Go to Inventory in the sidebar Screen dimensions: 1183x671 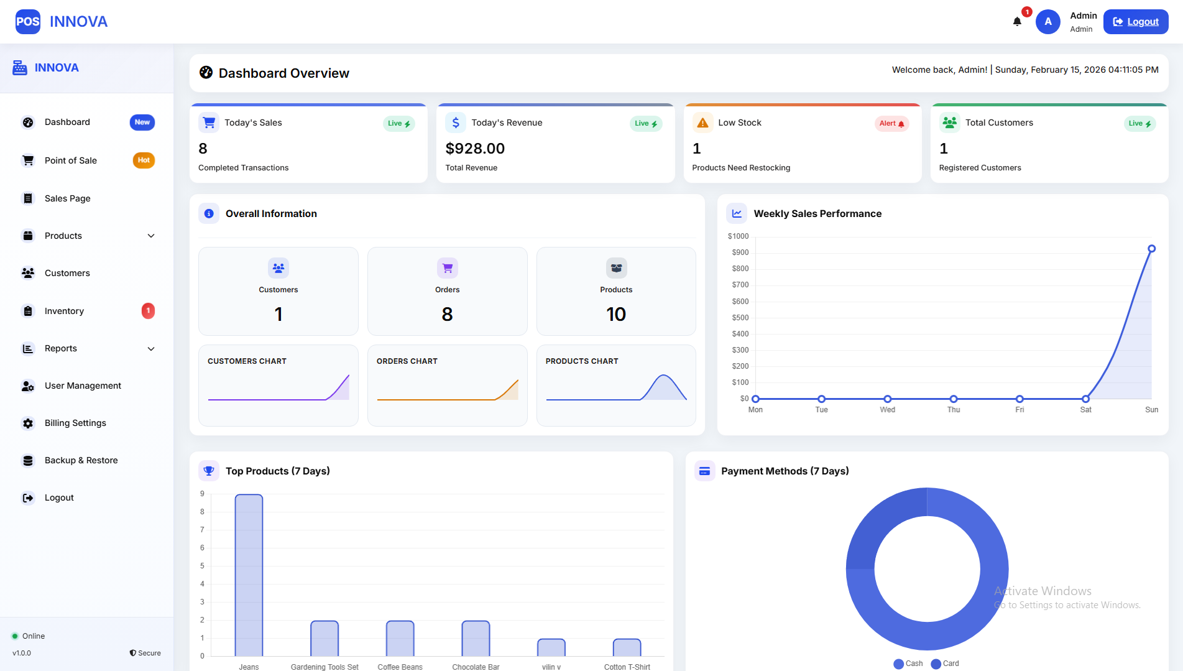click(64, 311)
